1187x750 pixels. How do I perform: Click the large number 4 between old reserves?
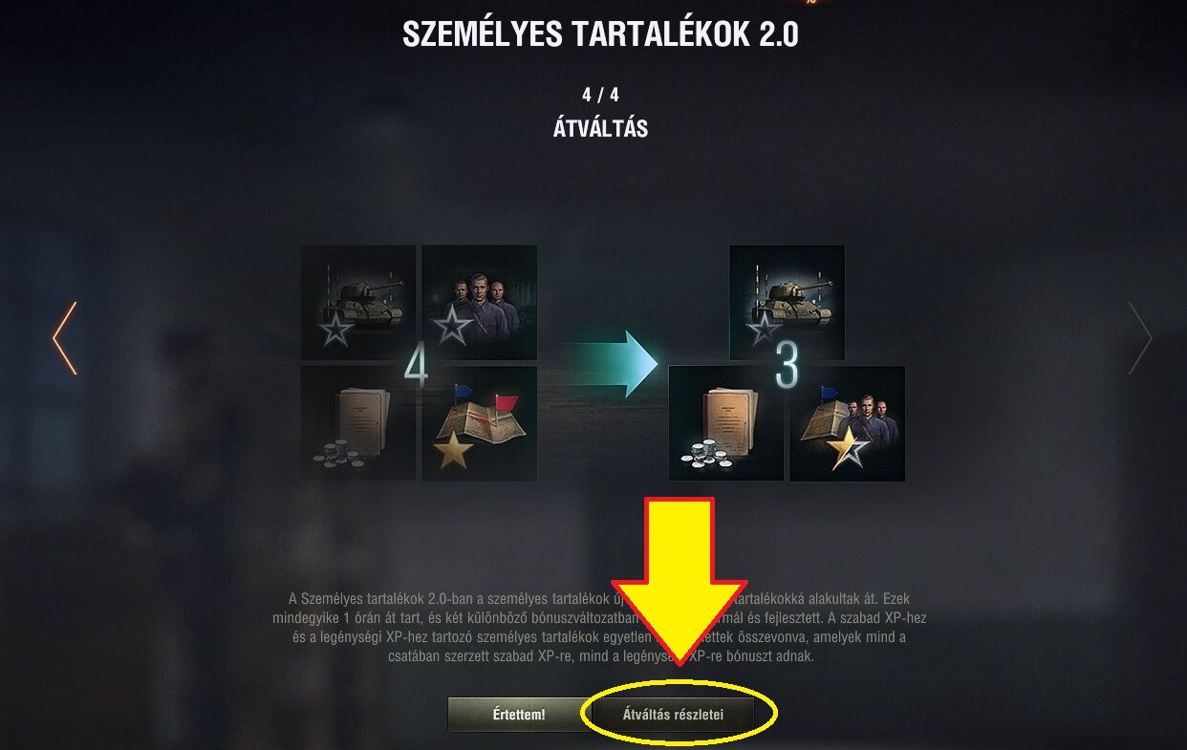click(x=418, y=365)
